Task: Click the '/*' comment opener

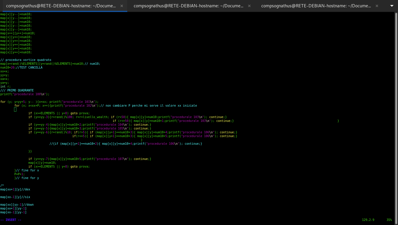Action: point(2,185)
